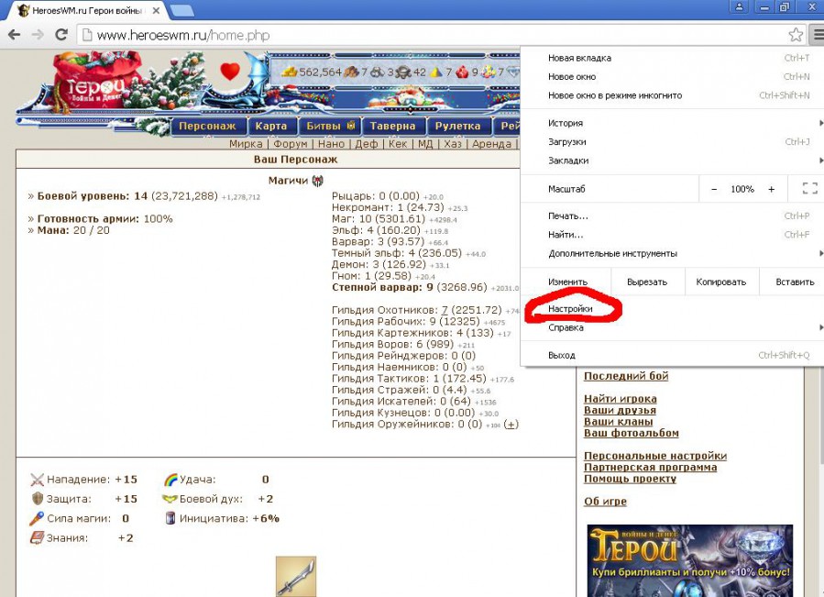
Task: Select Новое окно menu item
Action: 672,77
